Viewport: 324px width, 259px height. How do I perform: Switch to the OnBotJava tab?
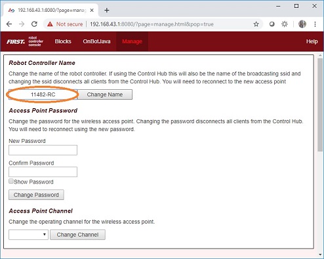pos(96,41)
